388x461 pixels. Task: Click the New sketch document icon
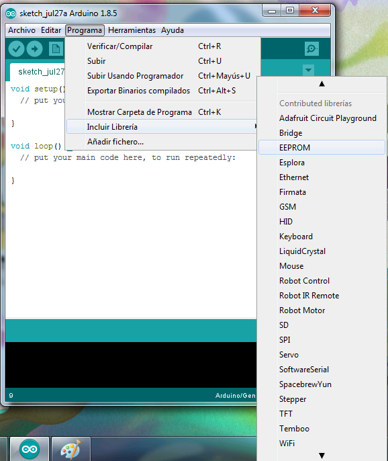pos(56,49)
